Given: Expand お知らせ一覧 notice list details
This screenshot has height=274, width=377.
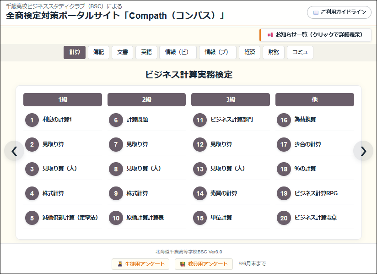Looking at the screenshot, I should (x=315, y=35).
